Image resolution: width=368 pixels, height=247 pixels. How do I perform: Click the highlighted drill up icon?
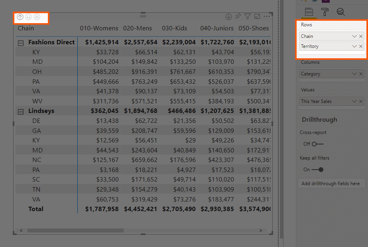pyautogui.click(x=20, y=17)
